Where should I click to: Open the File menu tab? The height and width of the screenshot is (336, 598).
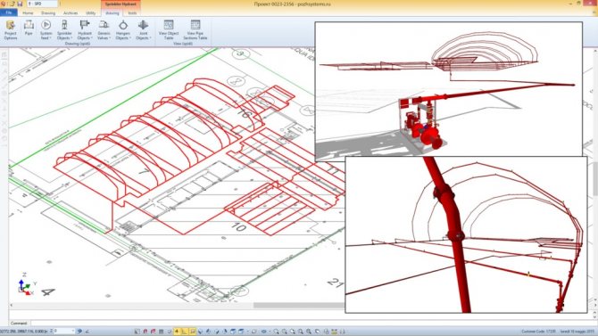(8, 12)
